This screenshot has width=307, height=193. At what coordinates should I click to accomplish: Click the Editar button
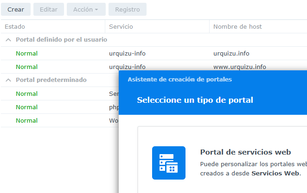(x=49, y=9)
